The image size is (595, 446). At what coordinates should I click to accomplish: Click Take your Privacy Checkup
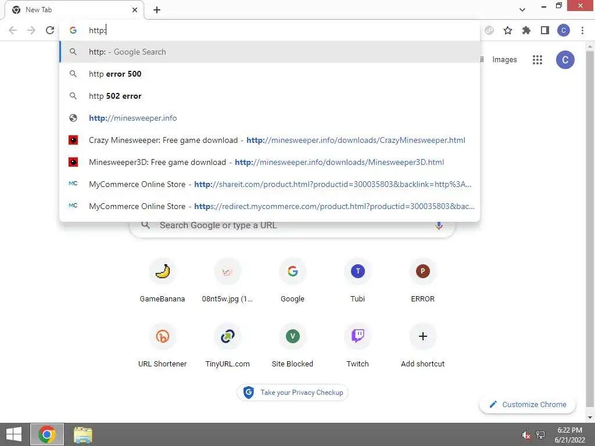293,393
